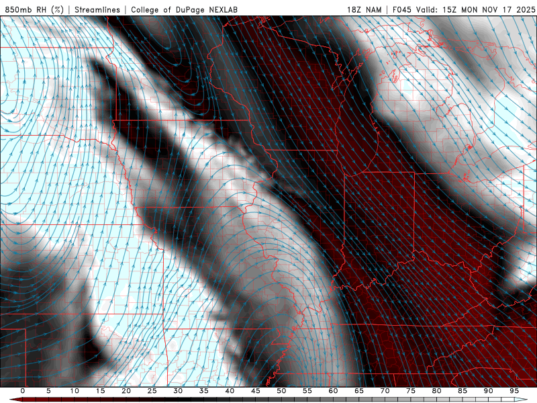Click the "25" value on the RH scale

coord(152,391)
